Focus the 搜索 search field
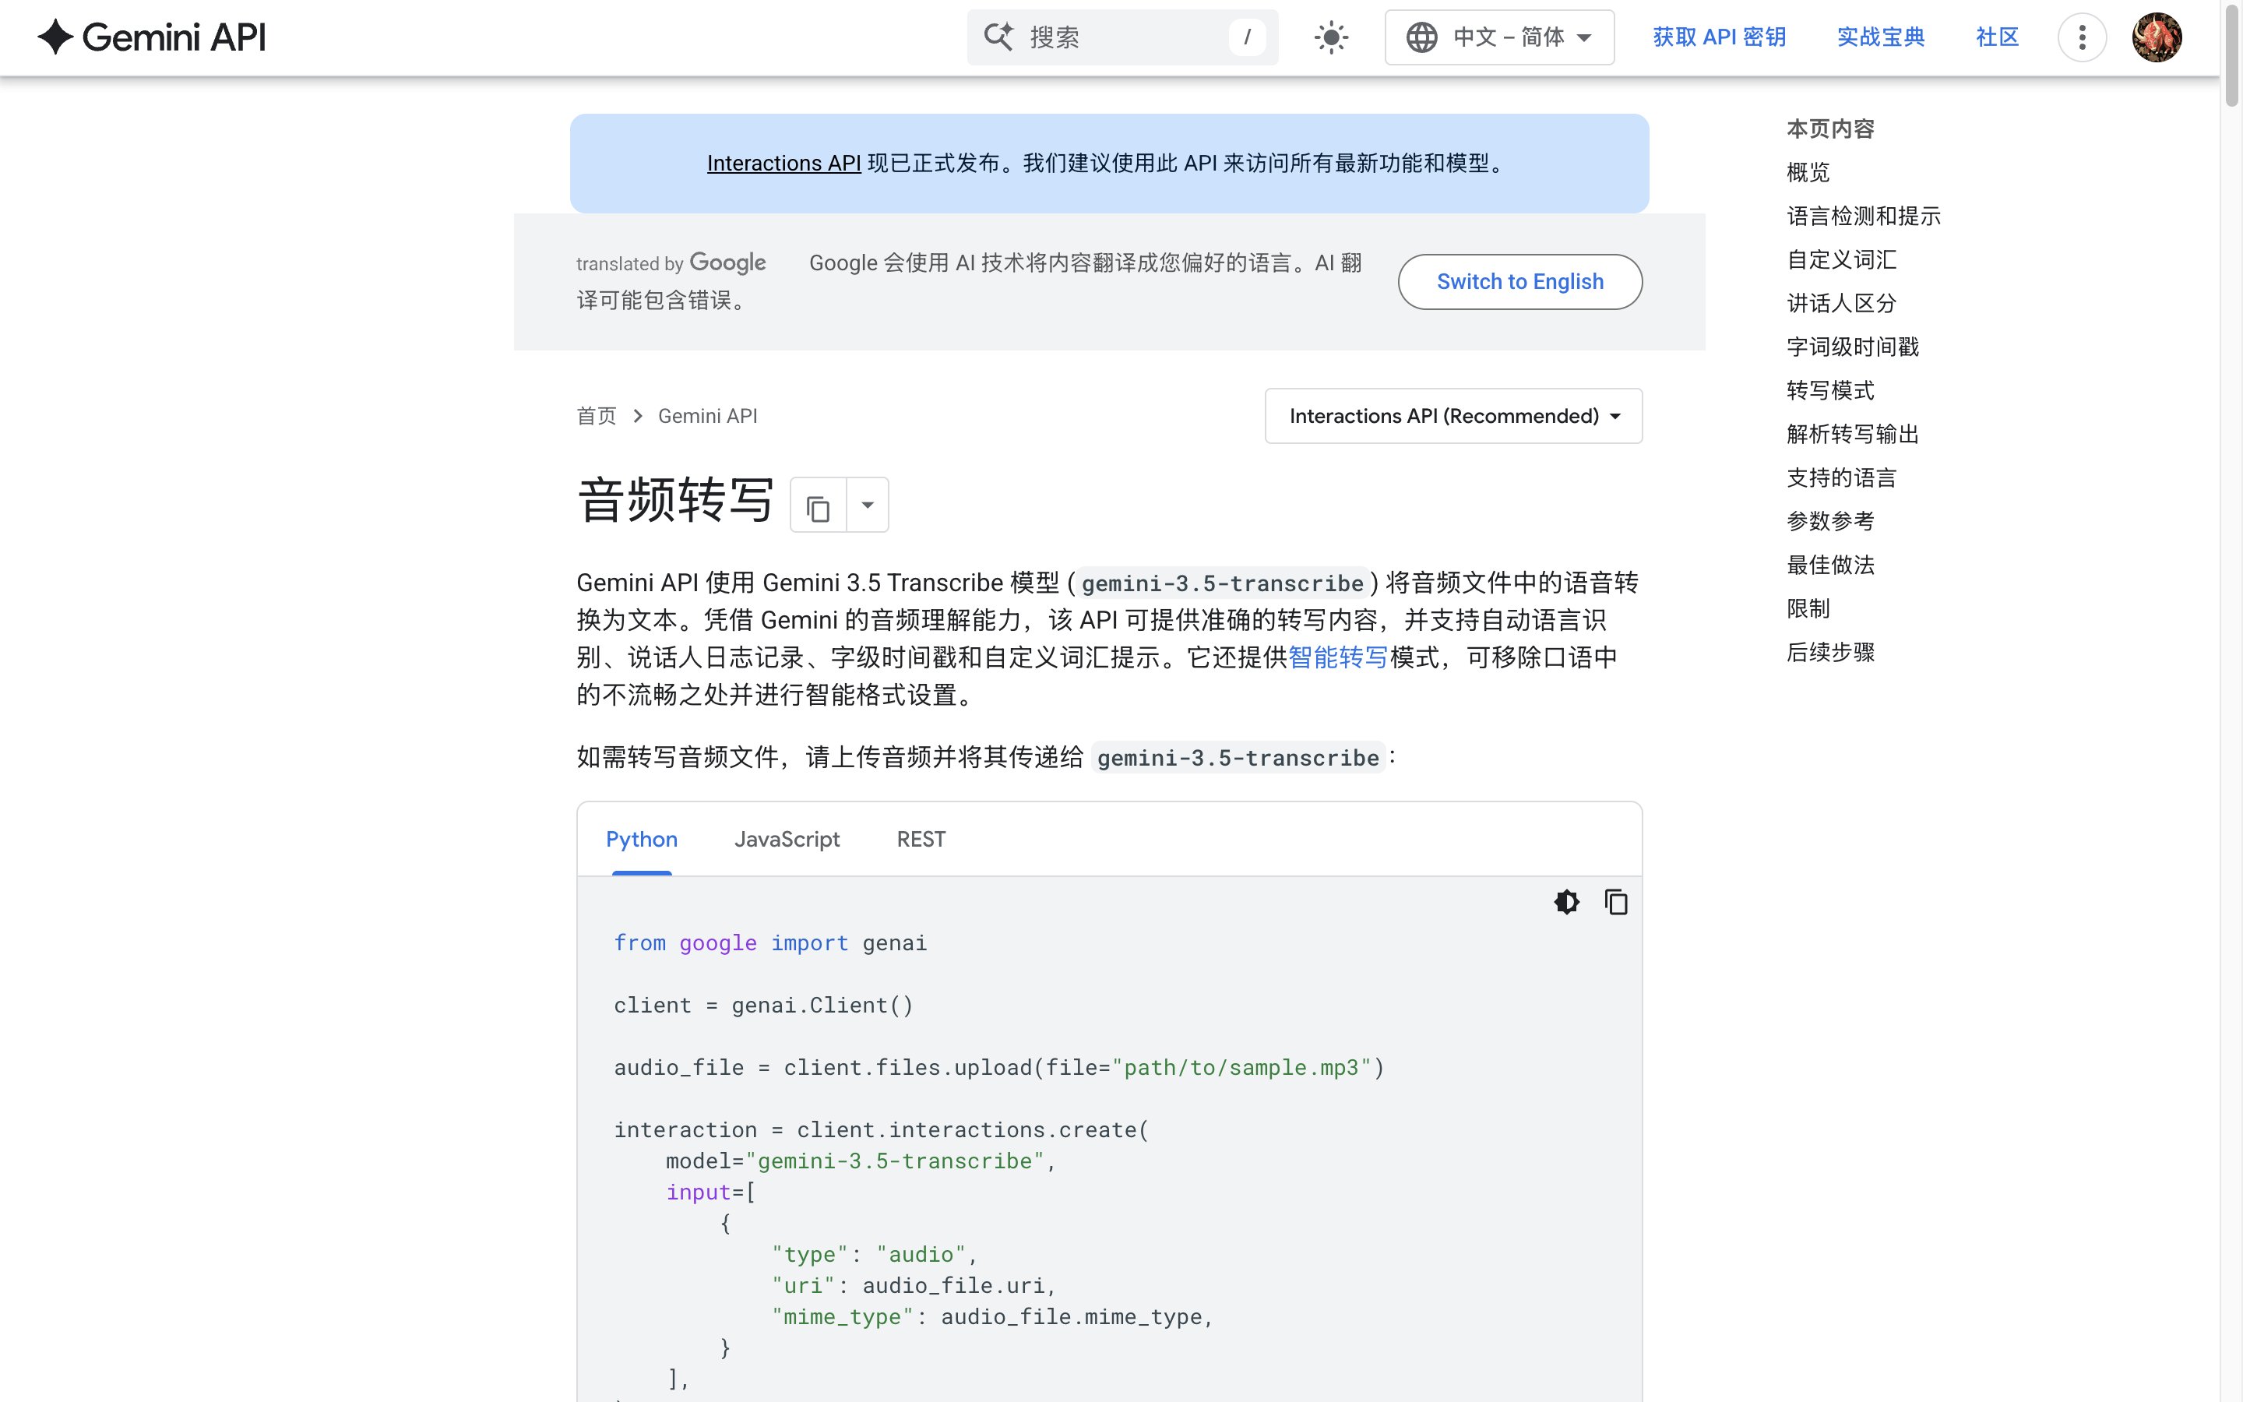Screen dimensions: 2243x1402 point(1122,37)
